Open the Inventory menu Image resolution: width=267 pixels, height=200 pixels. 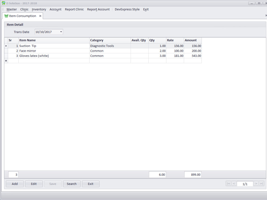click(39, 9)
